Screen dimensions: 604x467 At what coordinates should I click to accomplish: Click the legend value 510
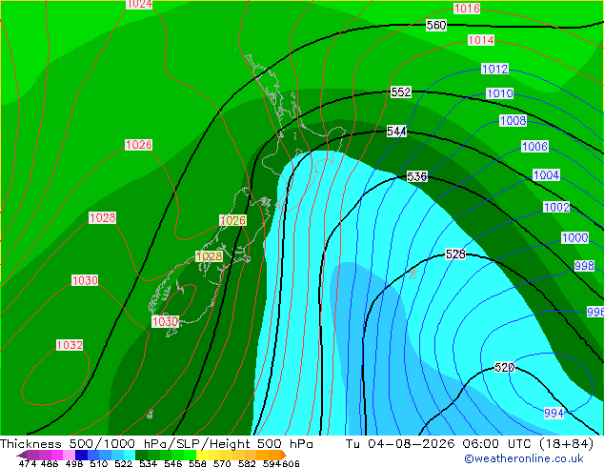tap(99, 463)
